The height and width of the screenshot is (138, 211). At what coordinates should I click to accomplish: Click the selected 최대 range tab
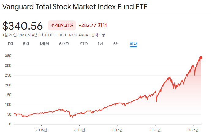[x=134, y=44]
